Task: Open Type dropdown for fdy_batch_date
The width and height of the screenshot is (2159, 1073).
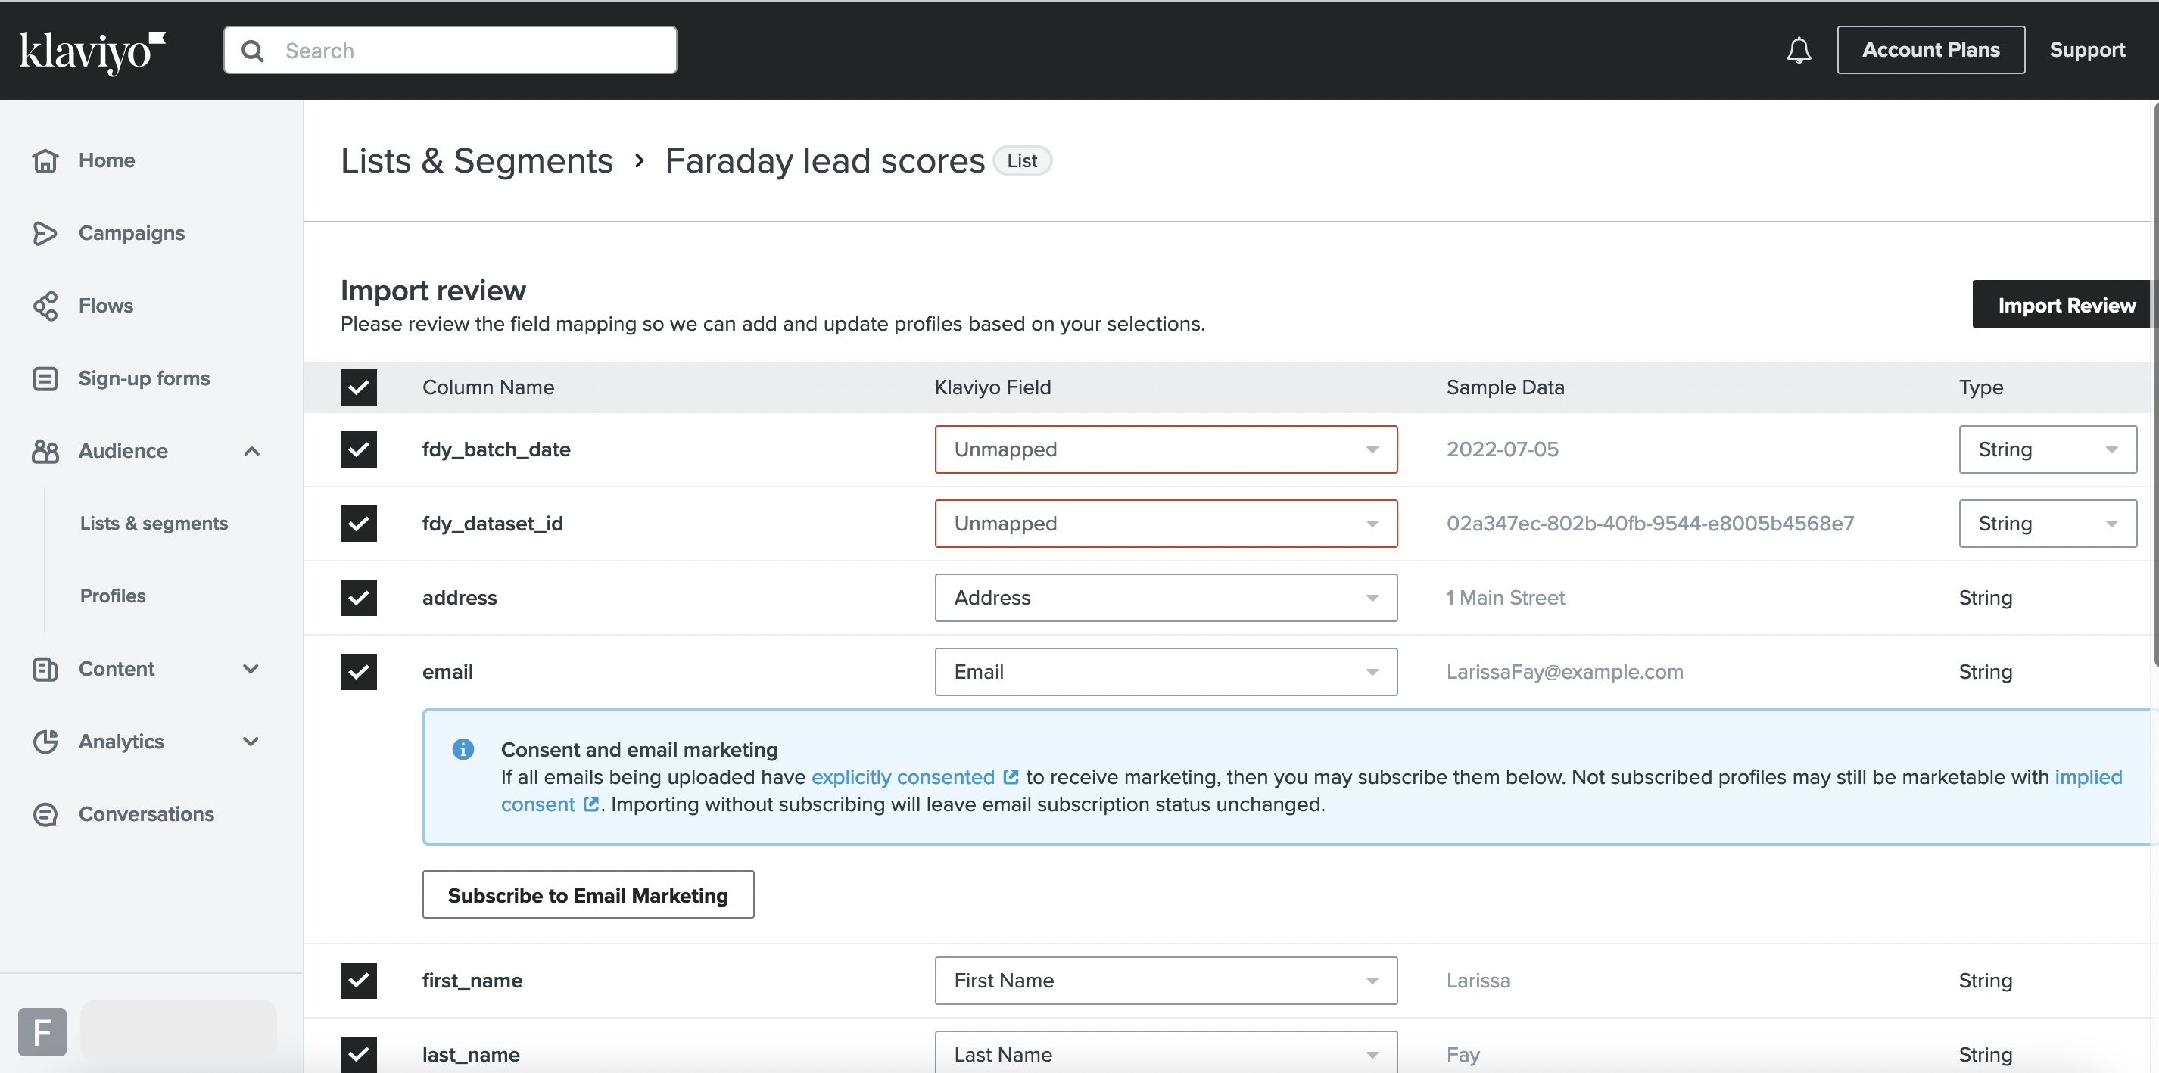Action: pyautogui.click(x=2048, y=449)
